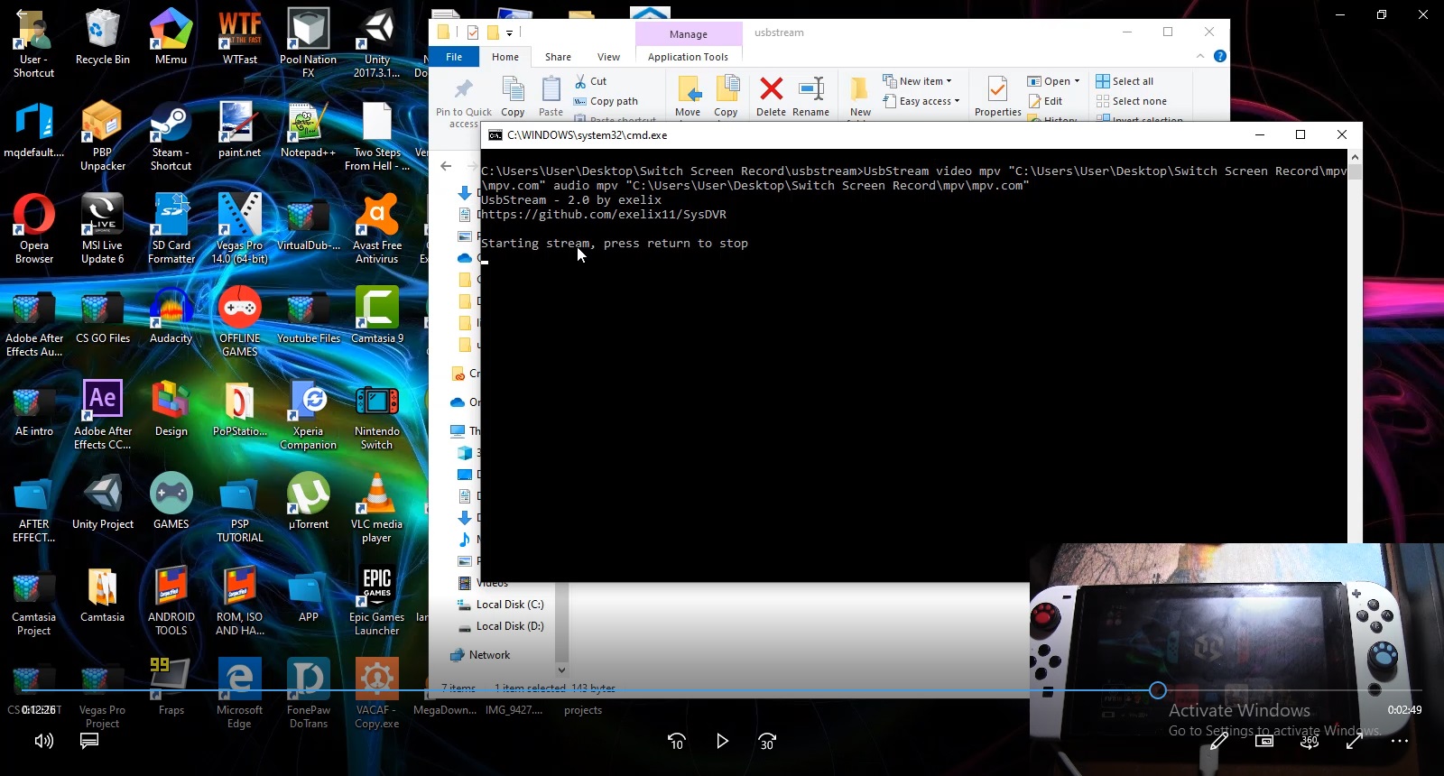Click Select all in Explorer ribbon
This screenshot has height=776, width=1444.
(1125, 81)
